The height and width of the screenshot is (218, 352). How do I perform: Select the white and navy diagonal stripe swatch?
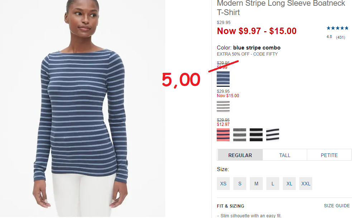pyautogui.click(x=272, y=135)
